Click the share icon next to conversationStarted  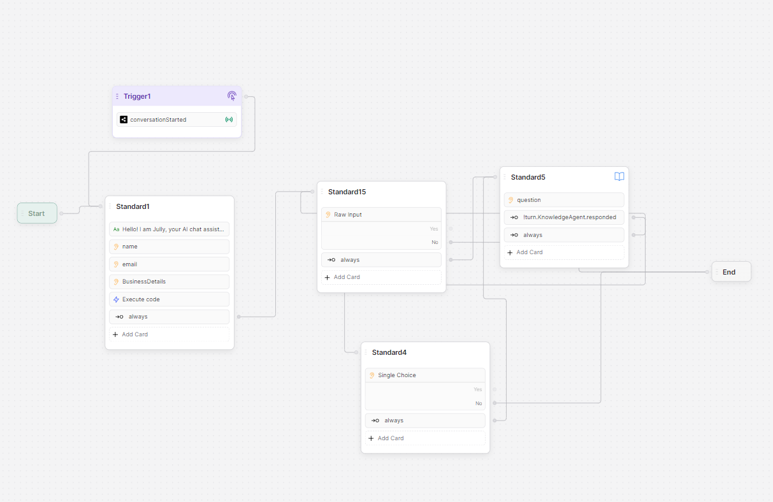pos(124,120)
